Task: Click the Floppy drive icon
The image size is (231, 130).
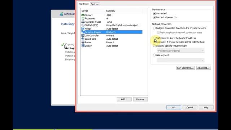Action: [83, 29]
